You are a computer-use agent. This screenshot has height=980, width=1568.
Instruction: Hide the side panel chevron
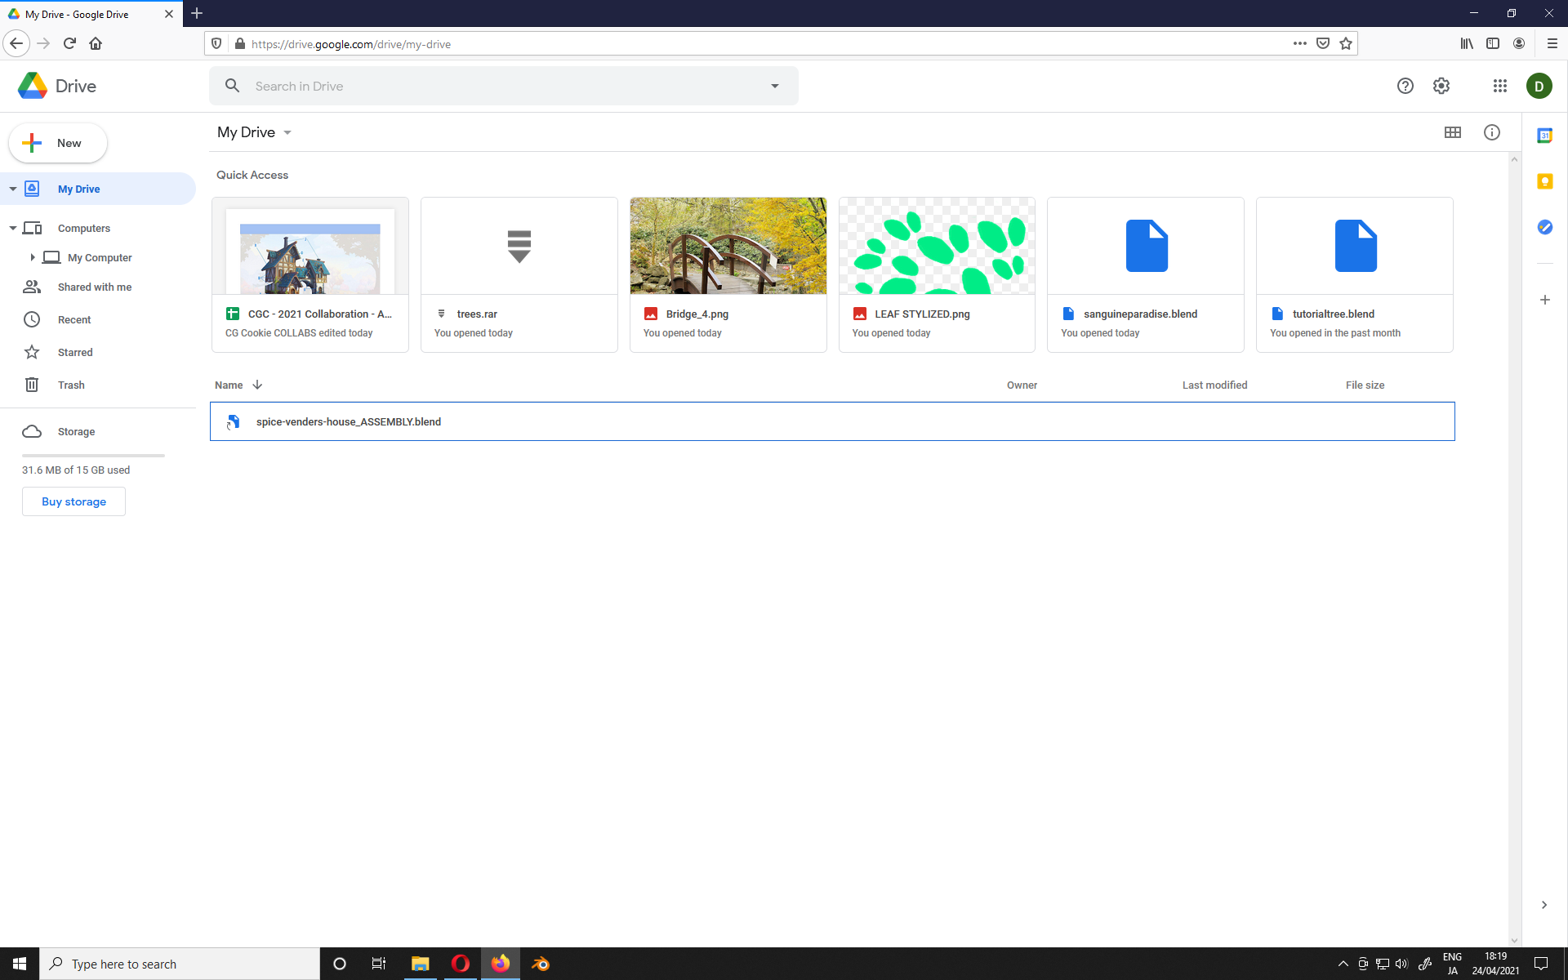[x=1543, y=905]
